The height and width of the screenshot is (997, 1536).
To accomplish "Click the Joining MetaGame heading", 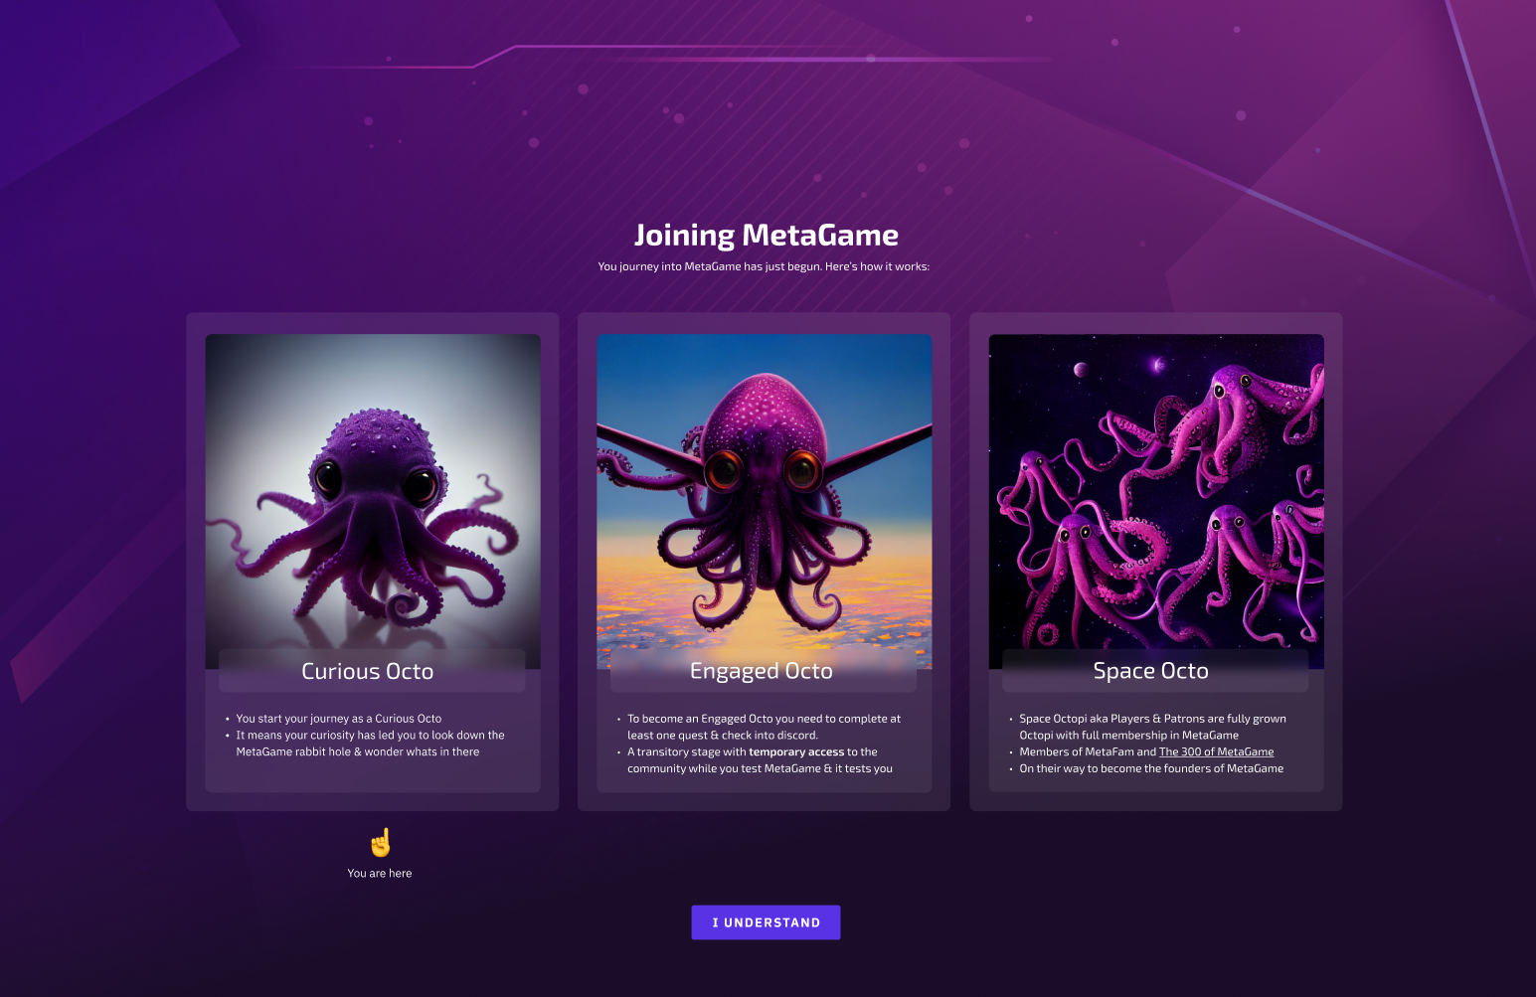I will [x=766, y=235].
